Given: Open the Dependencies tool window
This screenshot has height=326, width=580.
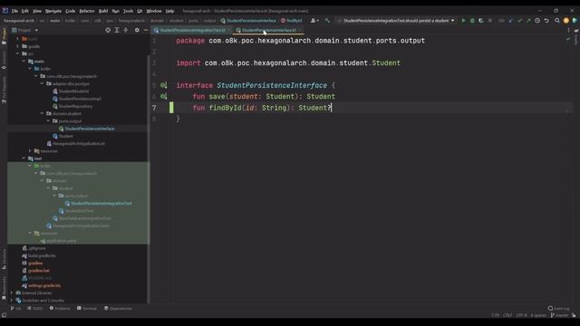Looking at the screenshot, I should pyautogui.click(x=119, y=308).
